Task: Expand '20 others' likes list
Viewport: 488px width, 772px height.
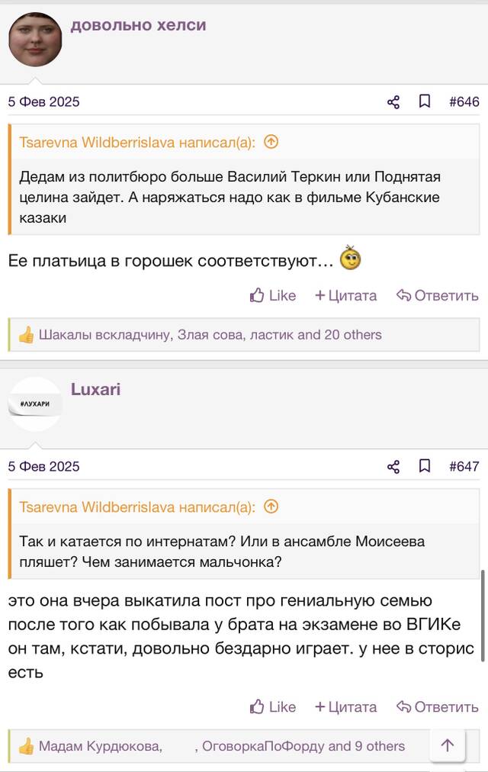Action: click(x=353, y=335)
